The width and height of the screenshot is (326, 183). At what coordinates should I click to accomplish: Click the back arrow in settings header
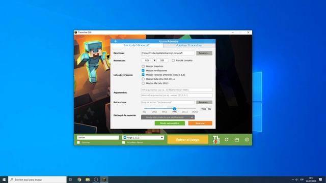[x=116, y=41]
